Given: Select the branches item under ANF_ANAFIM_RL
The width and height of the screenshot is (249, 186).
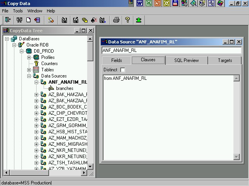Looking at the screenshot, I should point(64,88).
